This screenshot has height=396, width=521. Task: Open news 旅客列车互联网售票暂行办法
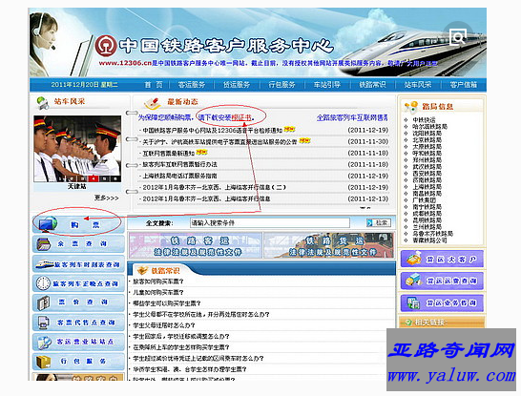[x=179, y=164]
